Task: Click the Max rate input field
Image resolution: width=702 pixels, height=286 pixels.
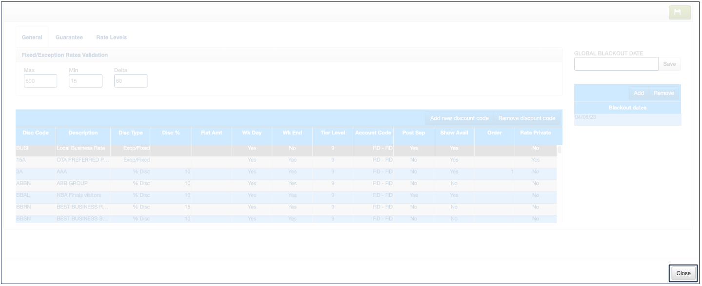Action: point(40,81)
